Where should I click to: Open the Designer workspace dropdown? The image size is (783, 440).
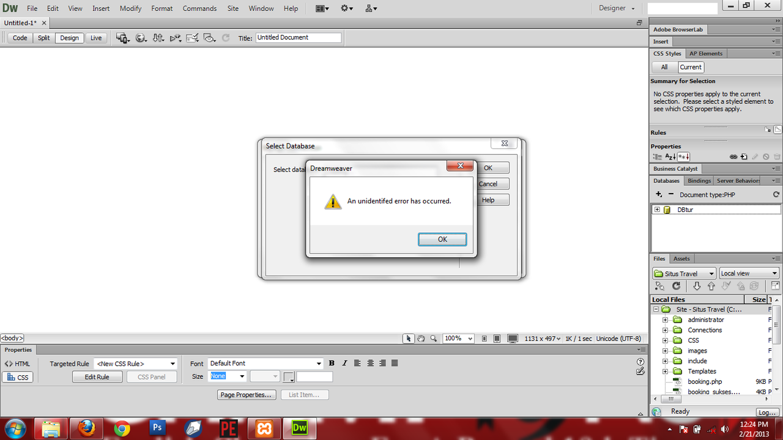click(x=617, y=9)
